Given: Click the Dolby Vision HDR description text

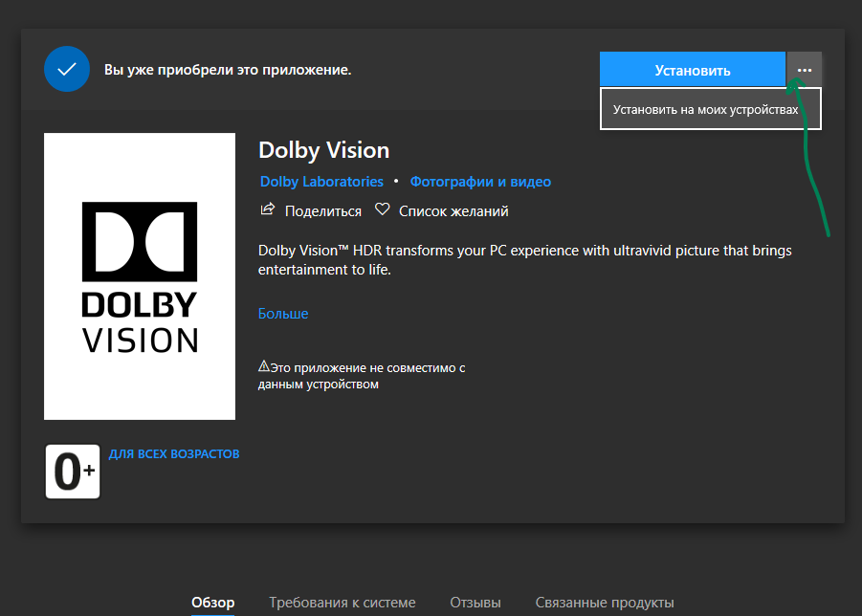Looking at the screenshot, I should pos(525,260).
